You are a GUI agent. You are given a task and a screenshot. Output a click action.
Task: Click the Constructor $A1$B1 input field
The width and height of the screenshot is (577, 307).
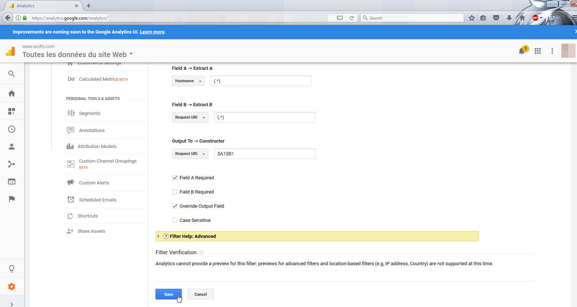point(264,154)
